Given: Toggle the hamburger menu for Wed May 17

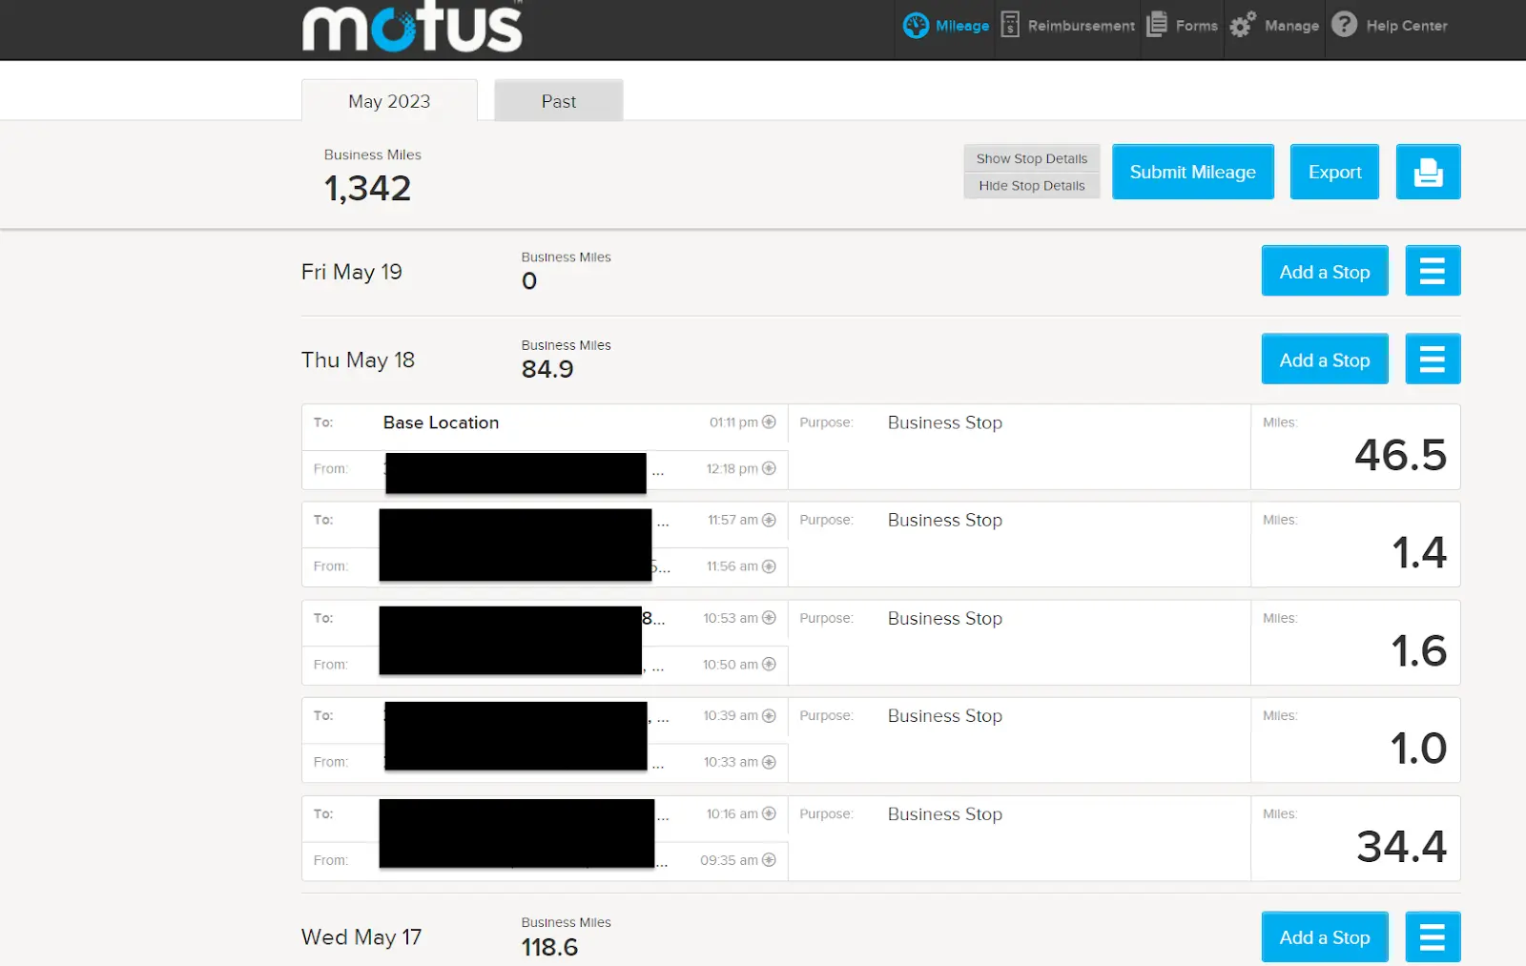Looking at the screenshot, I should click(x=1433, y=936).
